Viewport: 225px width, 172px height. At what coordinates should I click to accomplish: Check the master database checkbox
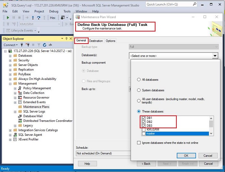click(x=143, y=133)
